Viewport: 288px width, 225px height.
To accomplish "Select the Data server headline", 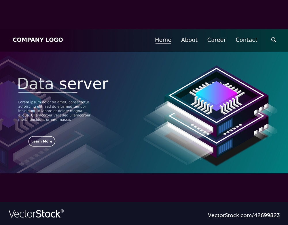I will click(x=63, y=84).
